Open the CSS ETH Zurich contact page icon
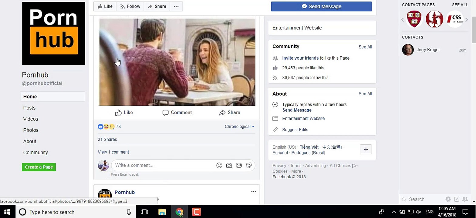The width and height of the screenshot is (476, 218). tap(455, 19)
